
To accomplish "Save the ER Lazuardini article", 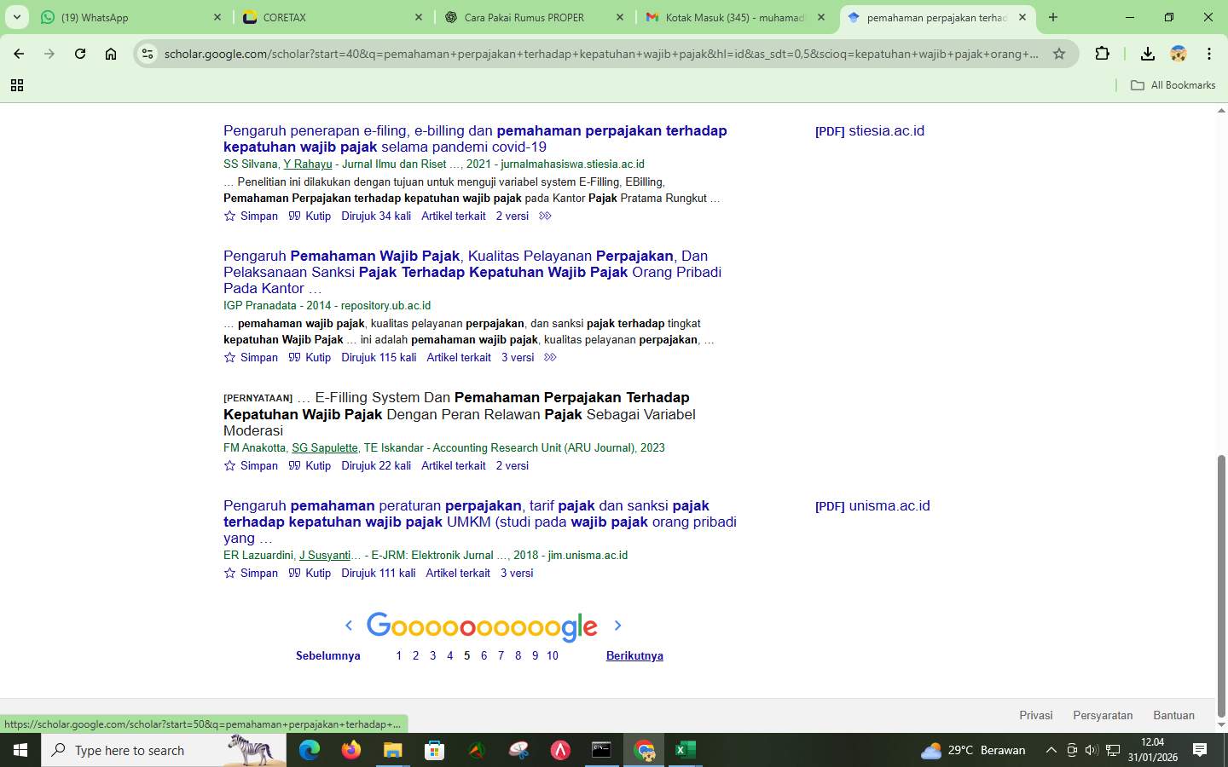I will [x=251, y=573].
